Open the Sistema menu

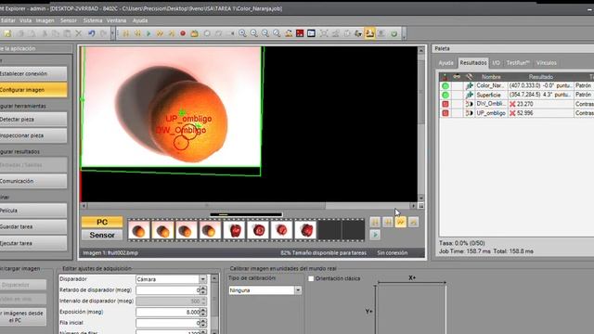point(93,20)
